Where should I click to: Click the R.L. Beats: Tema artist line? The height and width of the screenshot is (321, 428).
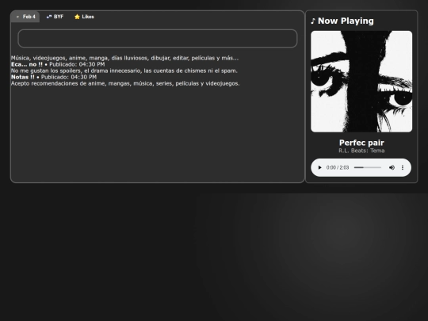(361, 151)
